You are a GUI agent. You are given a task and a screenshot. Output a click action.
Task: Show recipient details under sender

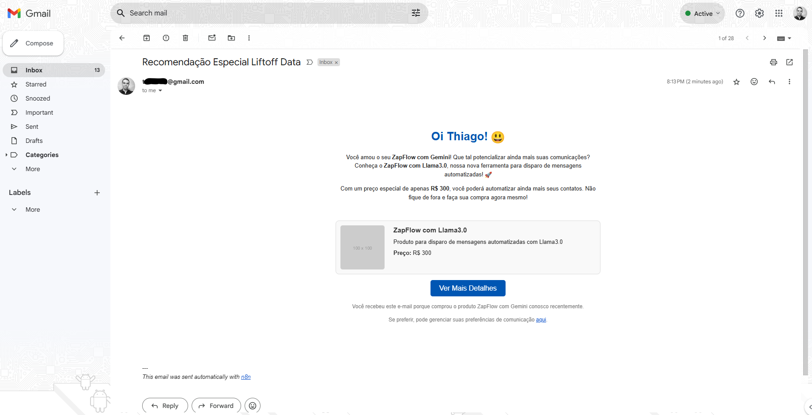tap(160, 90)
